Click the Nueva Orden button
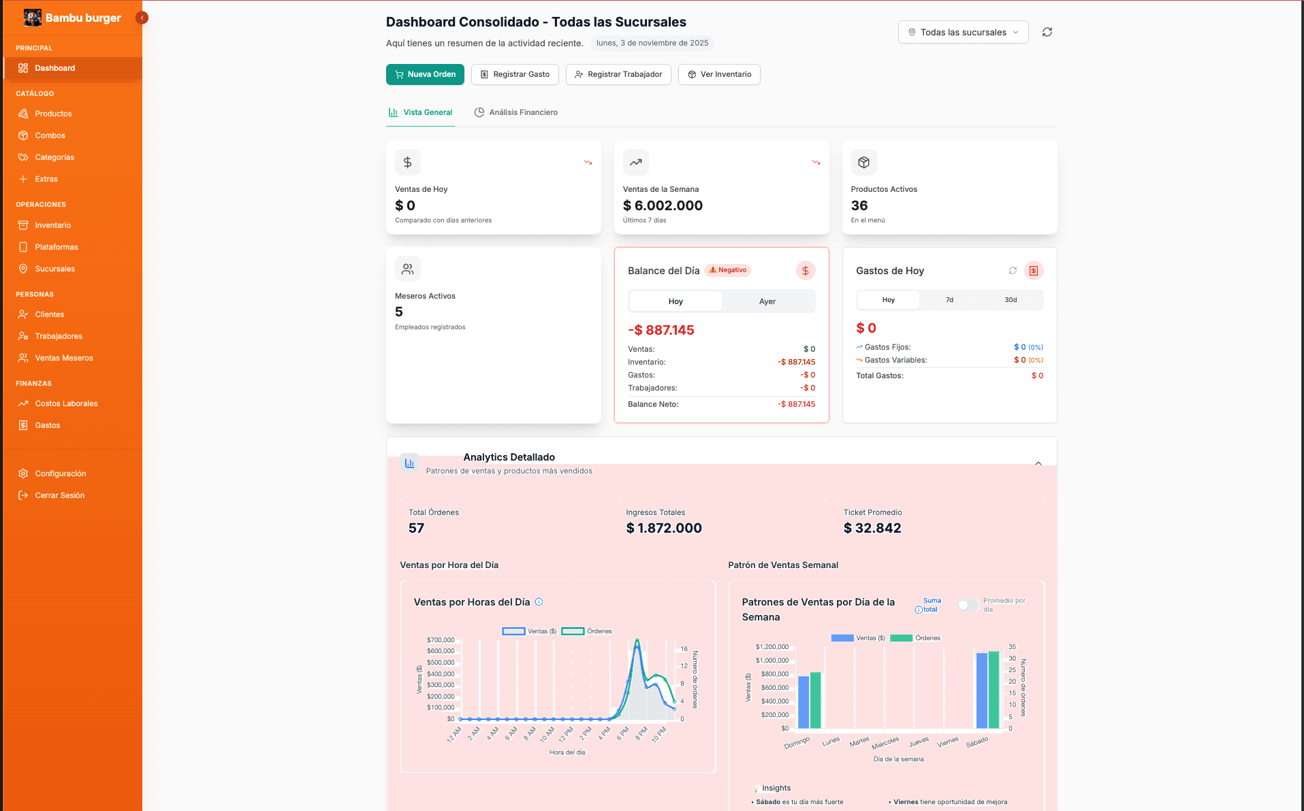Image resolution: width=1304 pixels, height=811 pixels. 425,74
